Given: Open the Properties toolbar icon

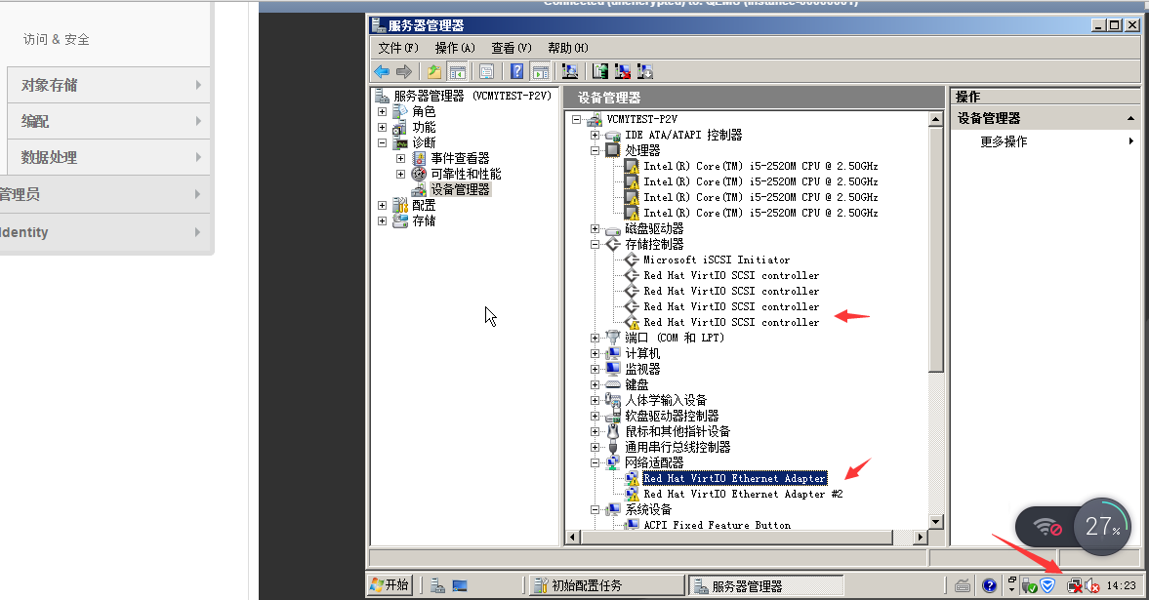Looking at the screenshot, I should pos(486,72).
